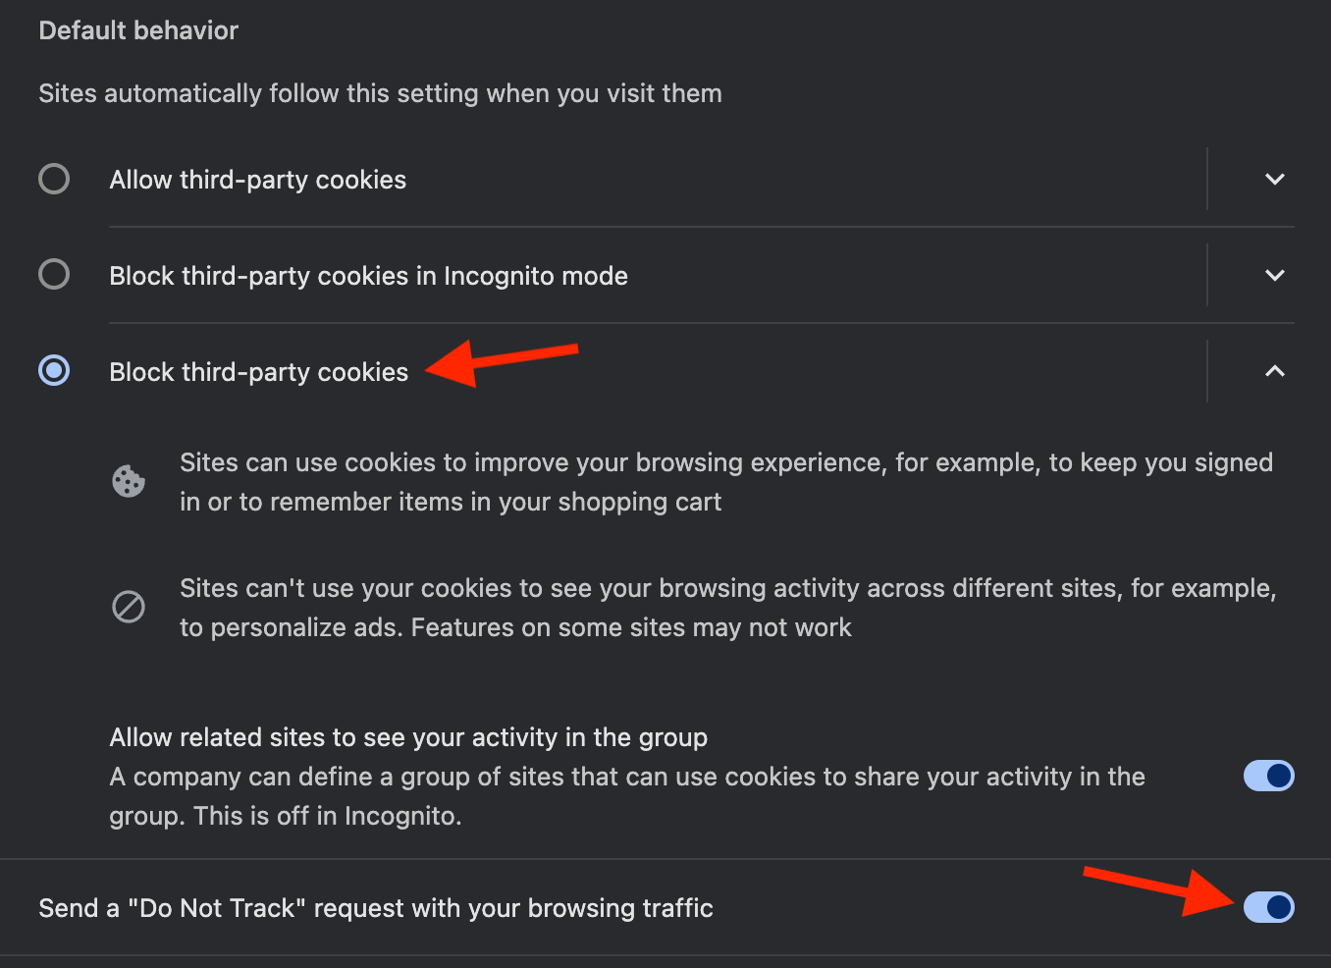Viewport: 1331px width, 968px height.
Task: Click the 'Default behavior' heading
Action: pyautogui.click(x=137, y=29)
